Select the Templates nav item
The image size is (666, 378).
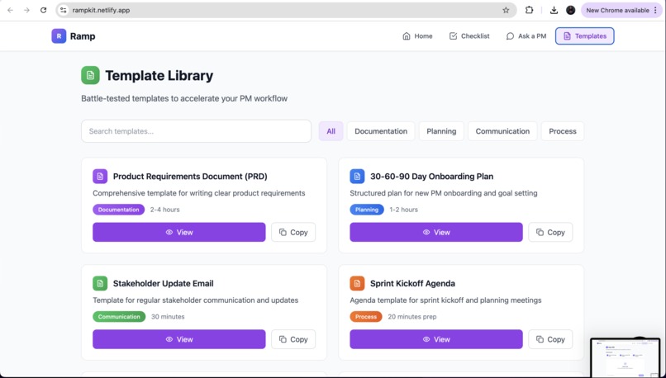click(x=584, y=36)
